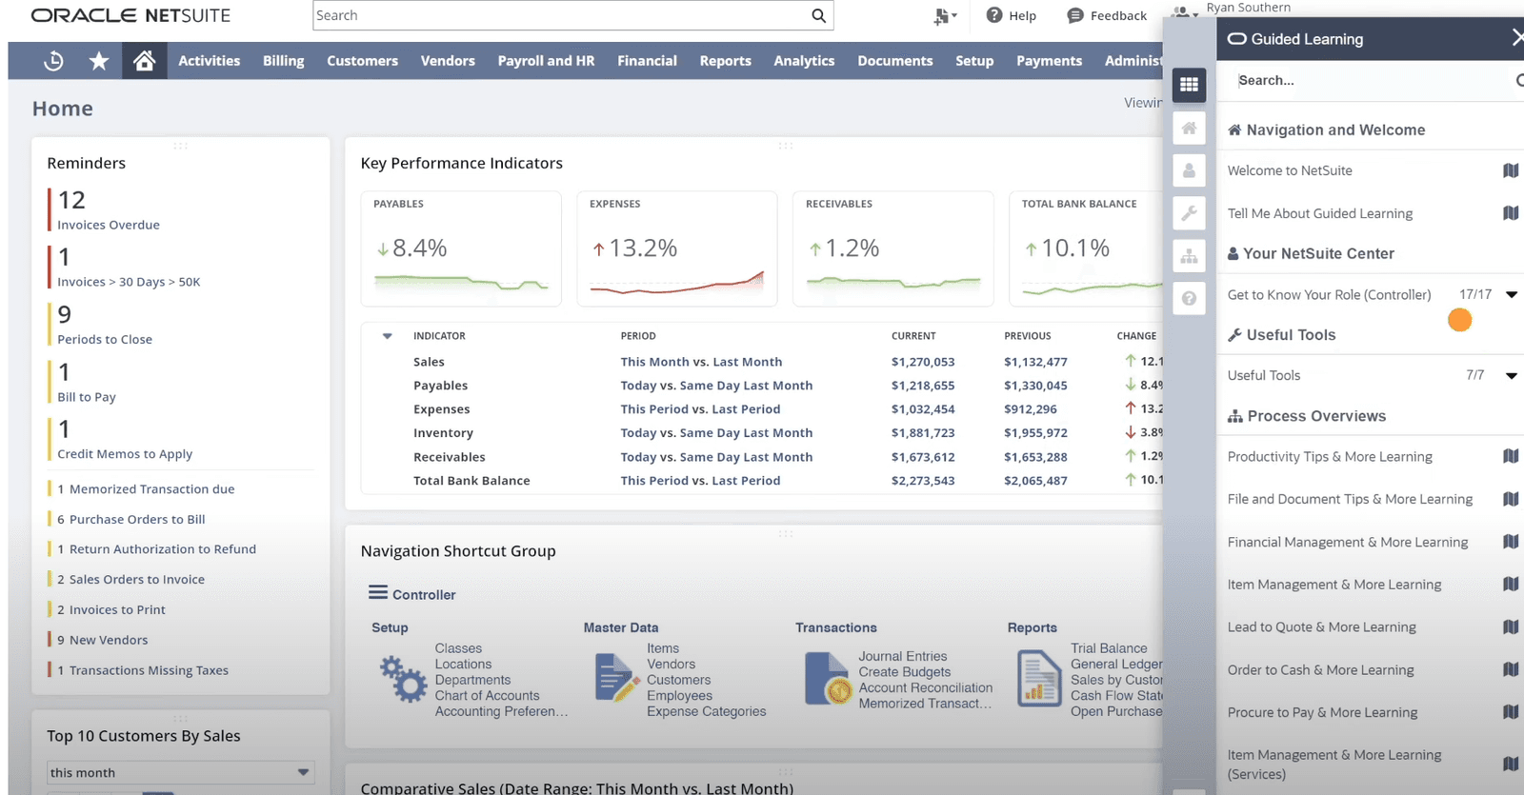Viewport: 1524px width, 795px height.
Task: Open the Payroll and HR menu
Action: click(546, 61)
